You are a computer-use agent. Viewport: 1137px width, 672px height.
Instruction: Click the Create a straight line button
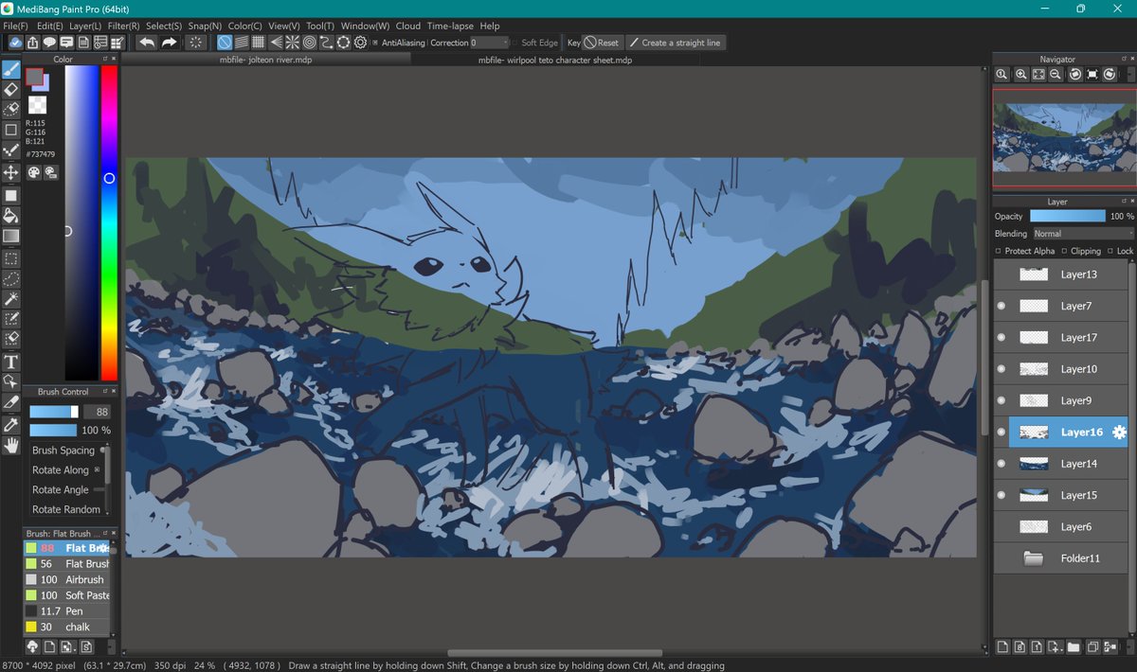pyautogui.click(x=676, y=43)
